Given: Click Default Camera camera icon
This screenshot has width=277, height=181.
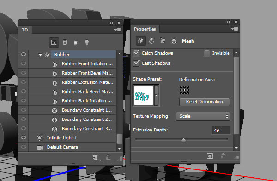Looking at the screenshot, I should (x=40, y=148).
